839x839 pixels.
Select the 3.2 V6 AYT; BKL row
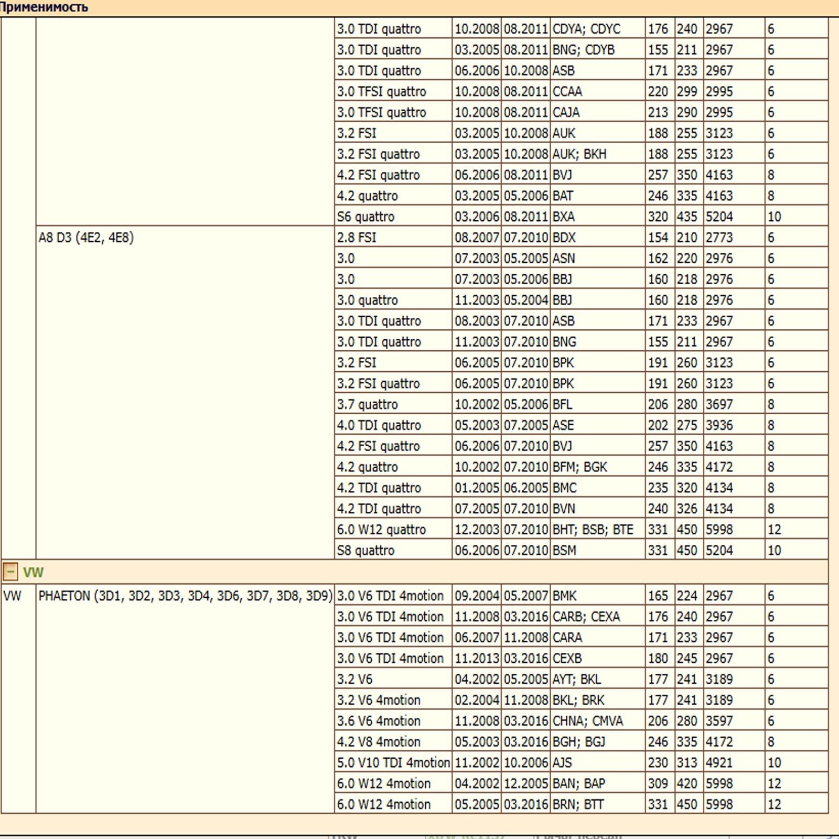[x=582, y=679]
